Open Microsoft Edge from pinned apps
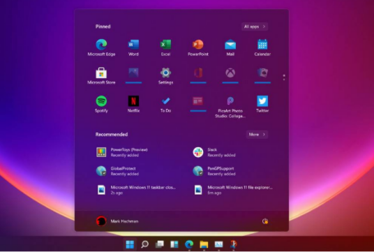The width and height of the screenshot is (374, 252). click(101, 47)
